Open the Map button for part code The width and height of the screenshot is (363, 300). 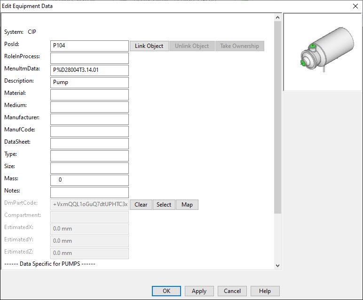click(x=187, y=205)
